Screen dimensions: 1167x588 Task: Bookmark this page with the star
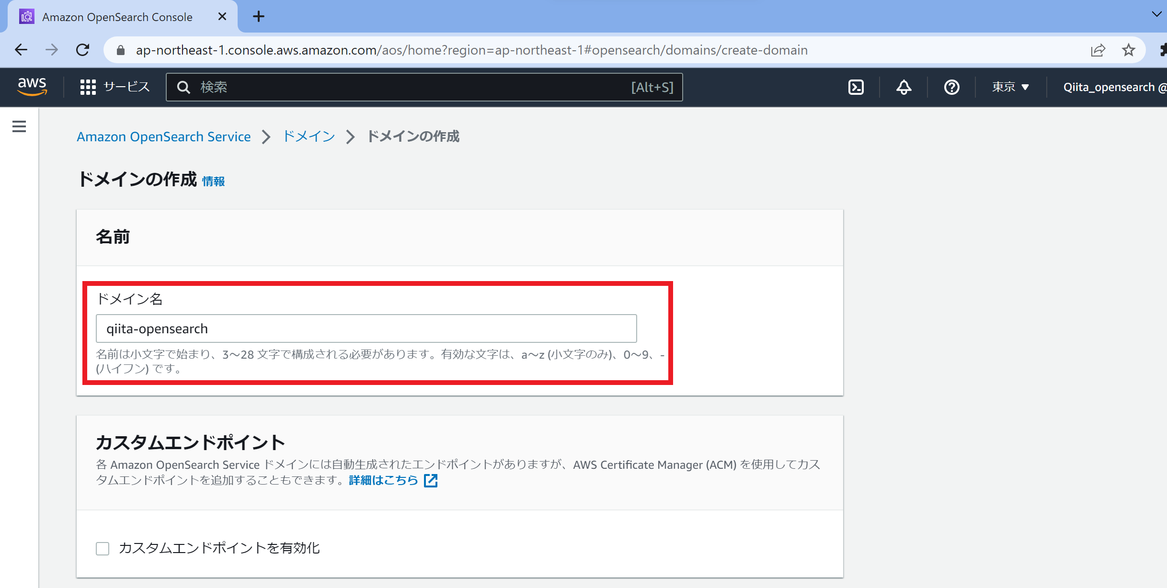(x=1129, y=50)
